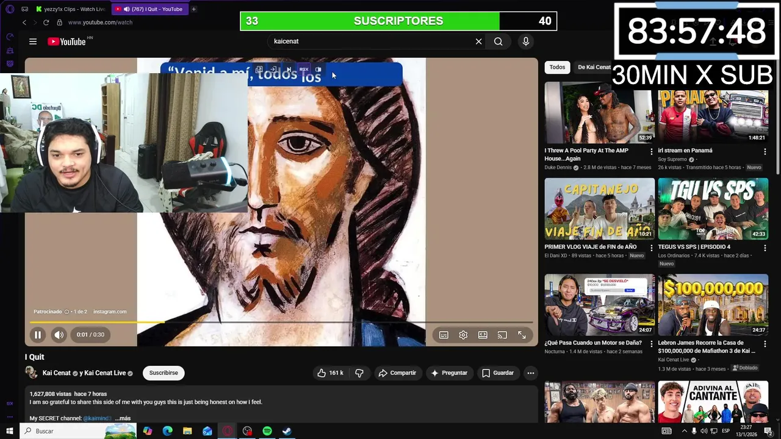Switch to theater mode view
This screenshot has height=439, width=781.
(483, 335)
